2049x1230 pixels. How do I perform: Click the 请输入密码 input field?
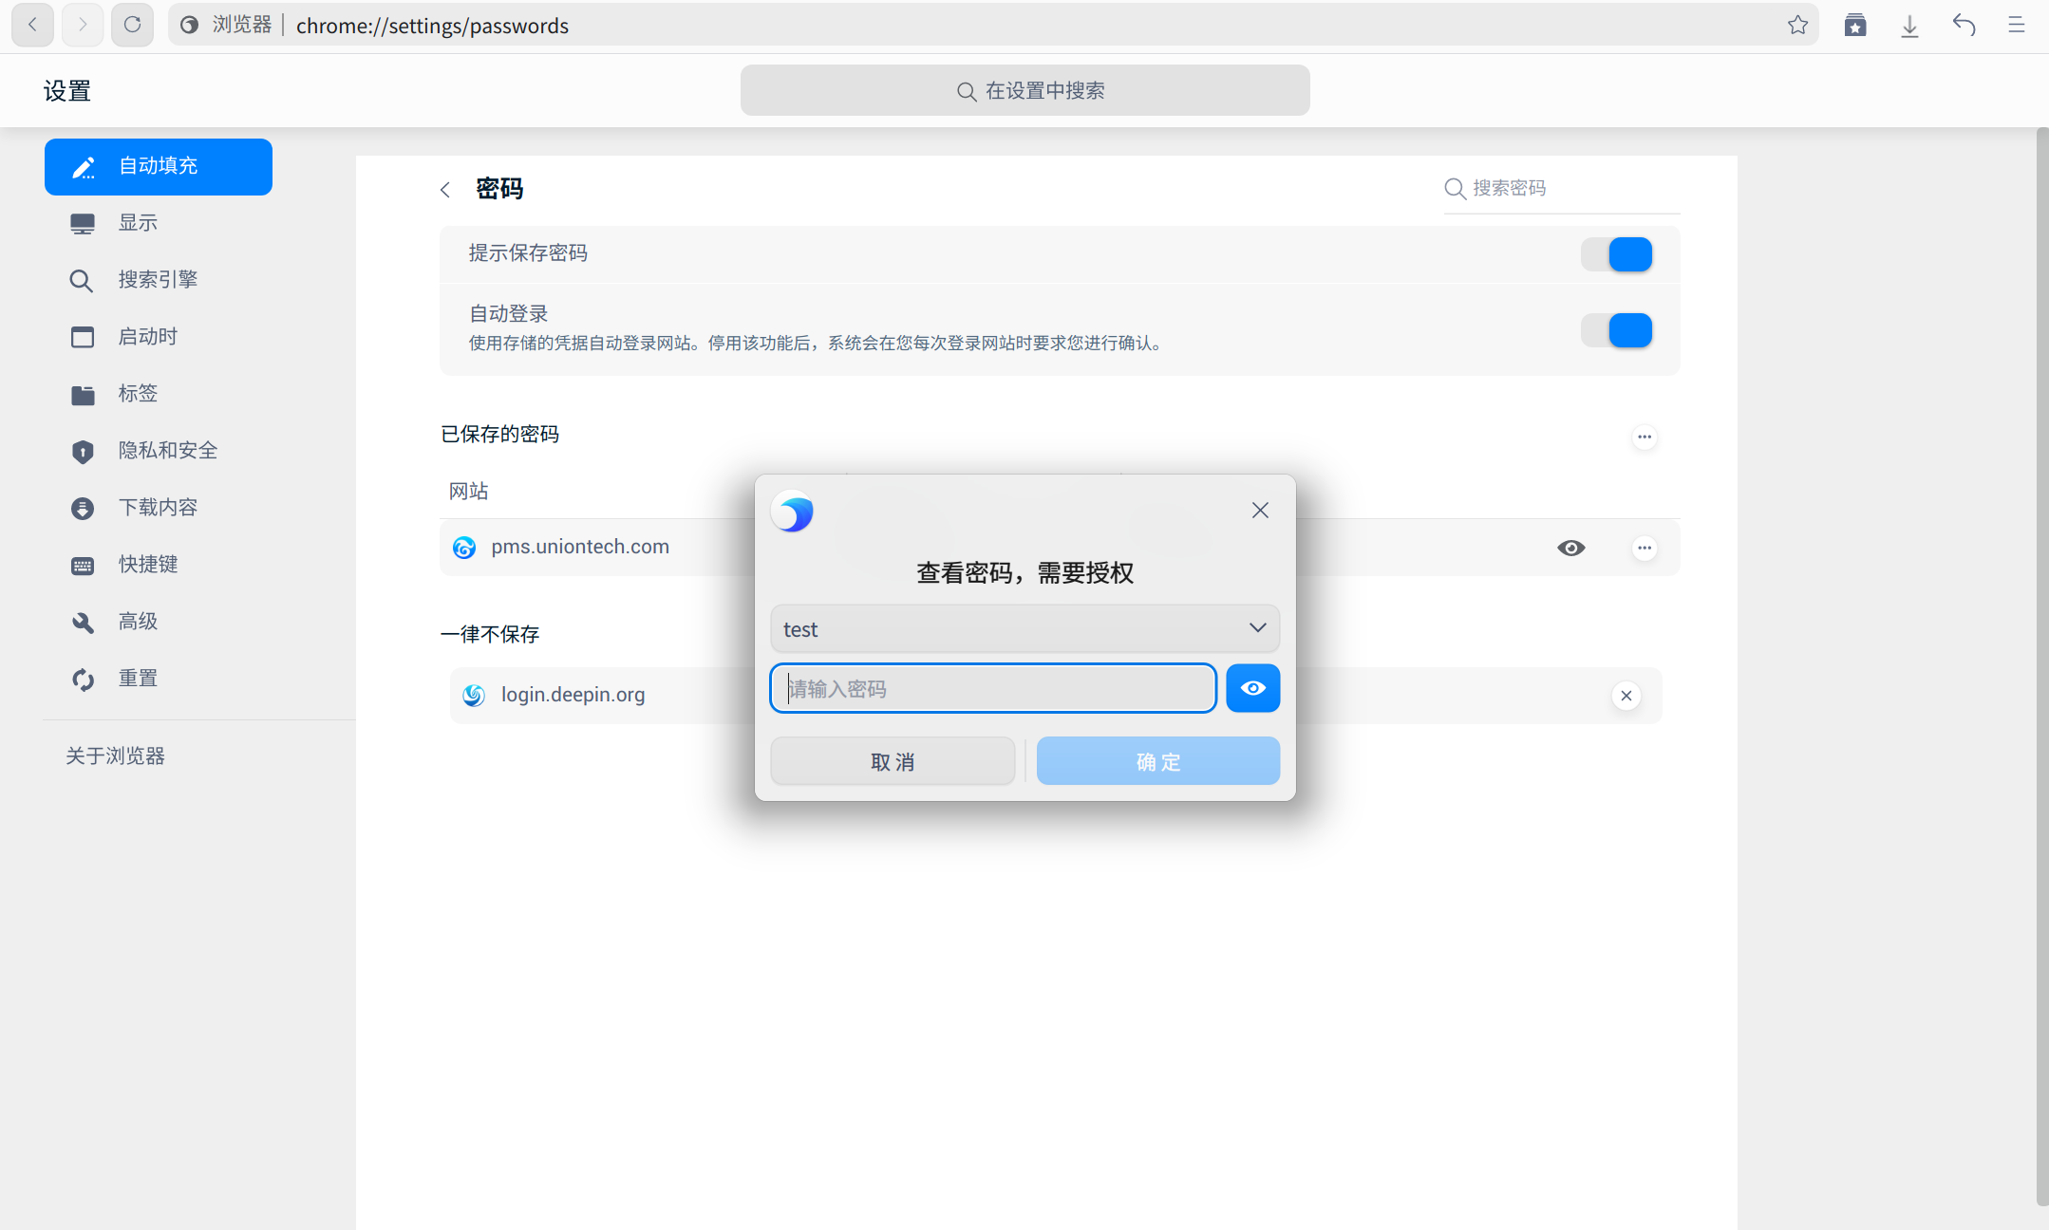[x=992, y=688]
